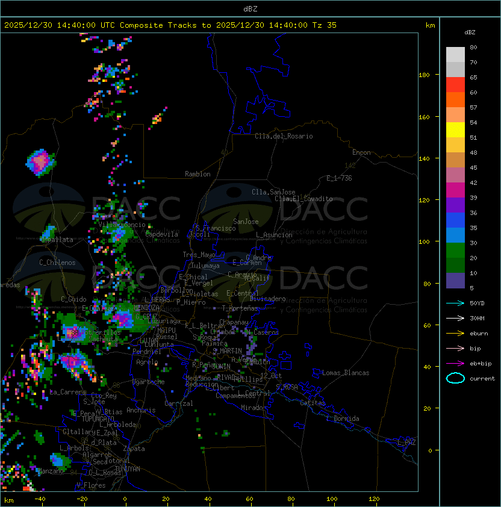Click the 'S_Francisco' label
The height and width of the screenshot is (507, 501).
click(216, 228)
